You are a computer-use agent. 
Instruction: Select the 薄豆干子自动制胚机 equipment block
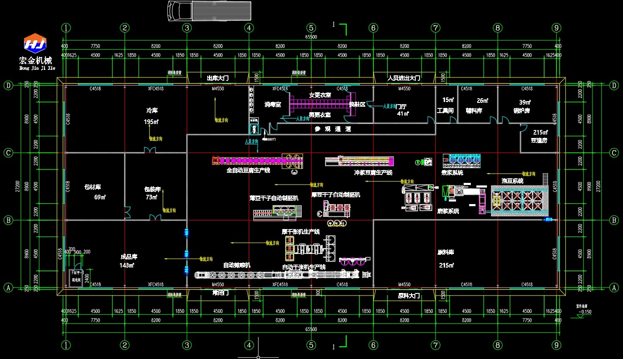coord(278,212)
